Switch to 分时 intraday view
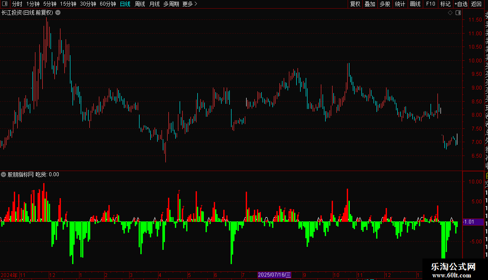 coord(17,4)
